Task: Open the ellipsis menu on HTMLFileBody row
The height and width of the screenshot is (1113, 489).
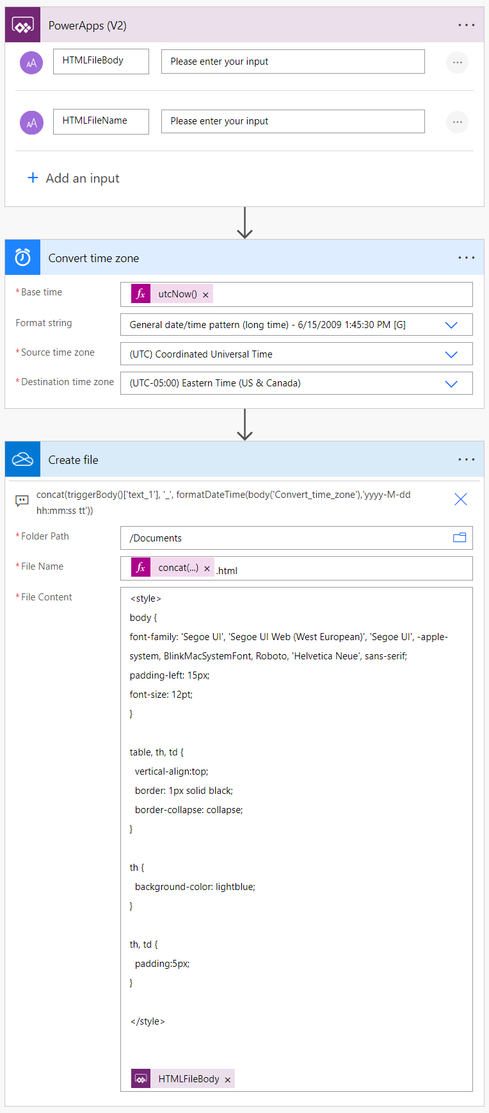Action: click(457, 62)
